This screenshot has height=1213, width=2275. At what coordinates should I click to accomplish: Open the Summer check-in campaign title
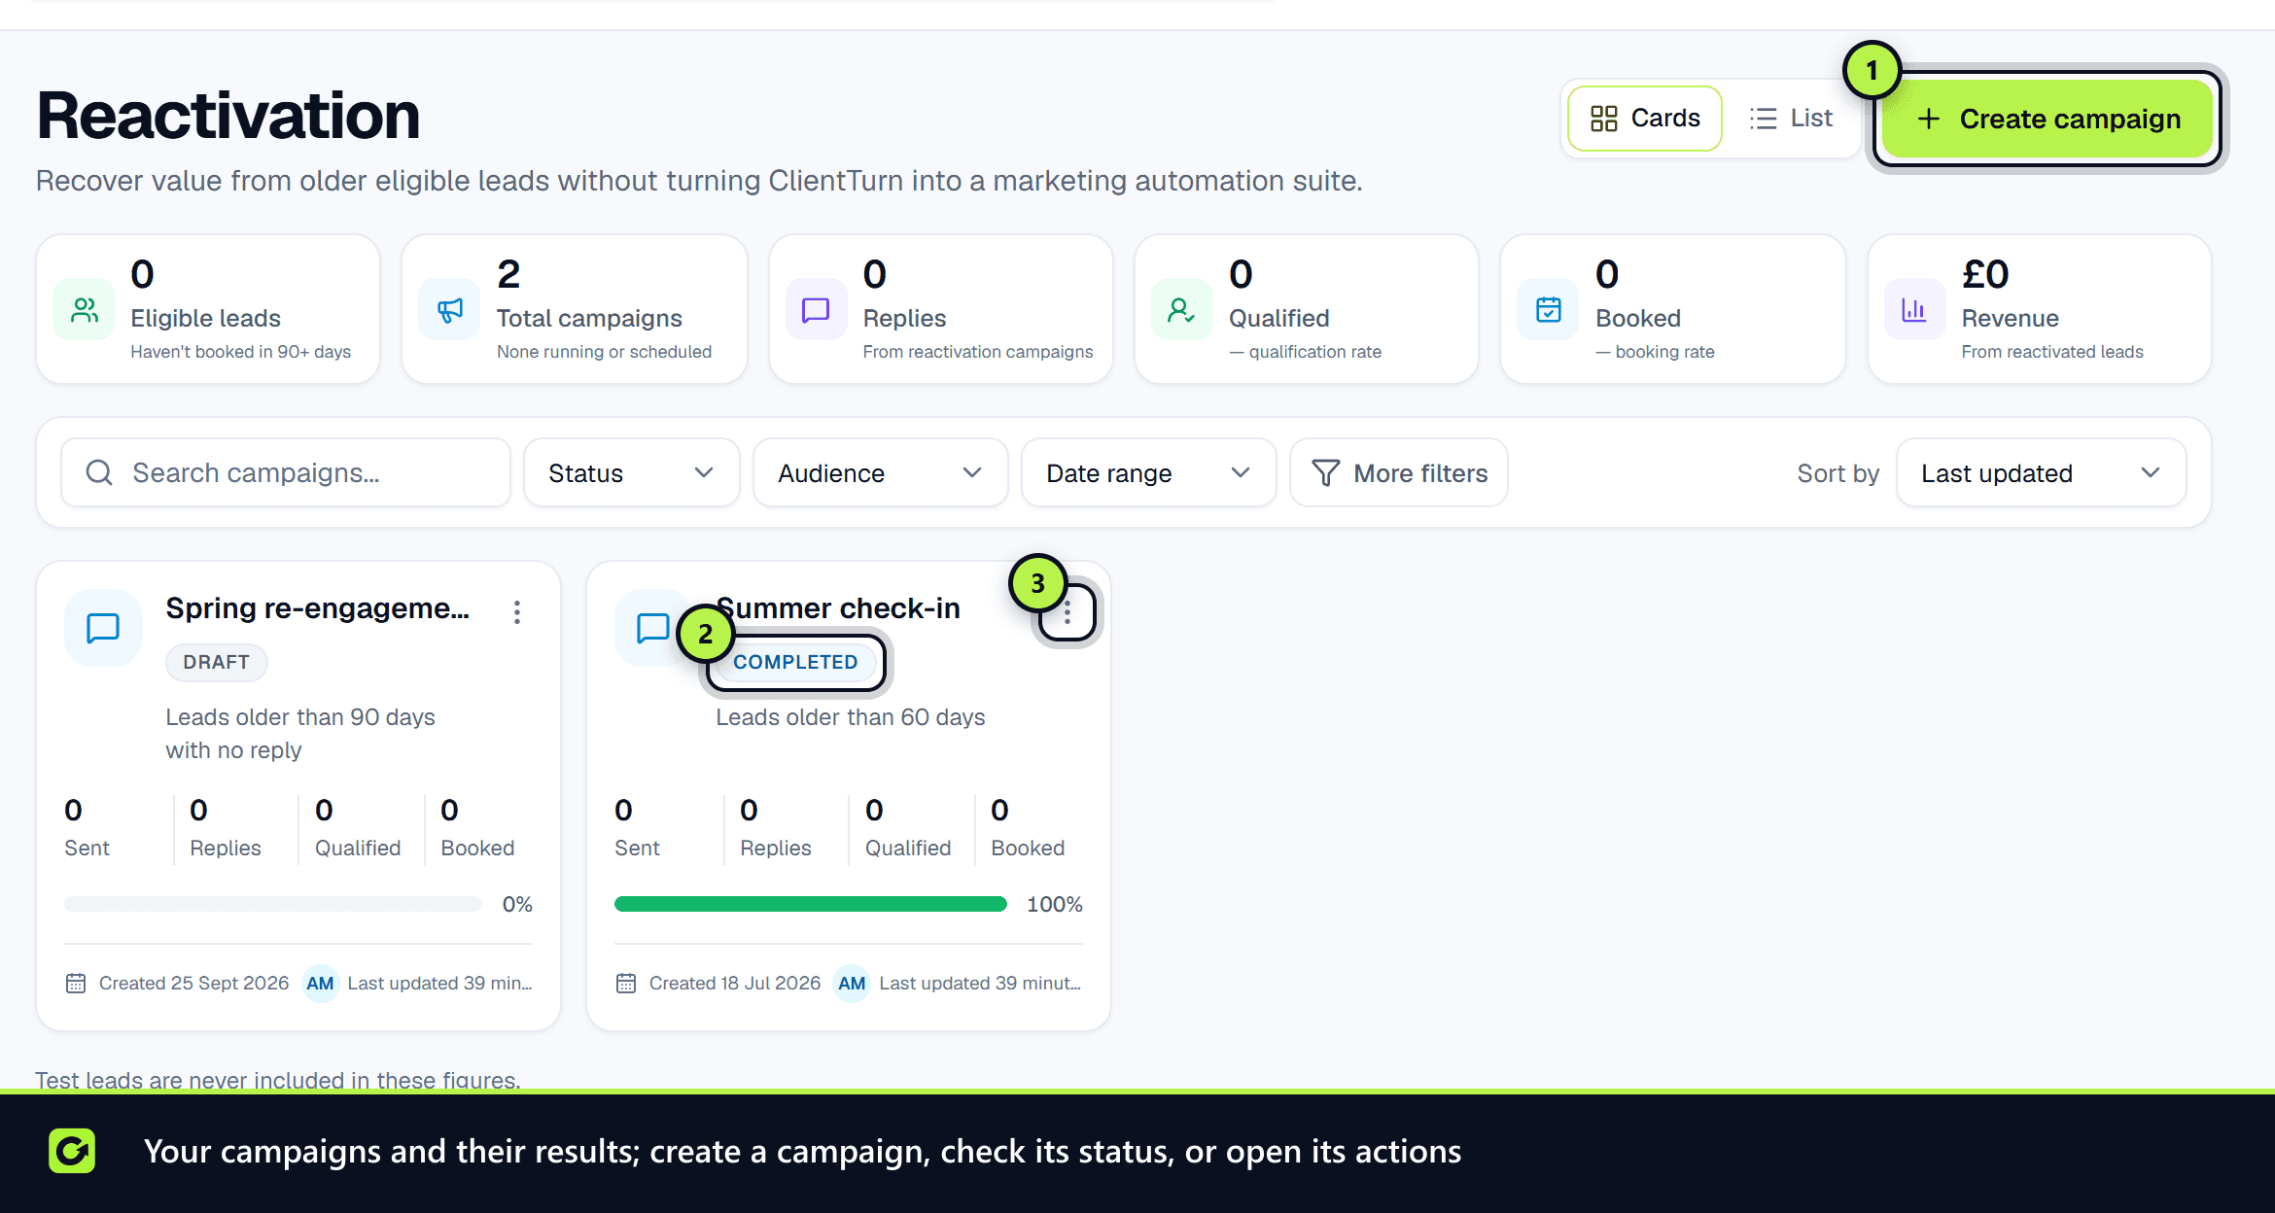839,608
